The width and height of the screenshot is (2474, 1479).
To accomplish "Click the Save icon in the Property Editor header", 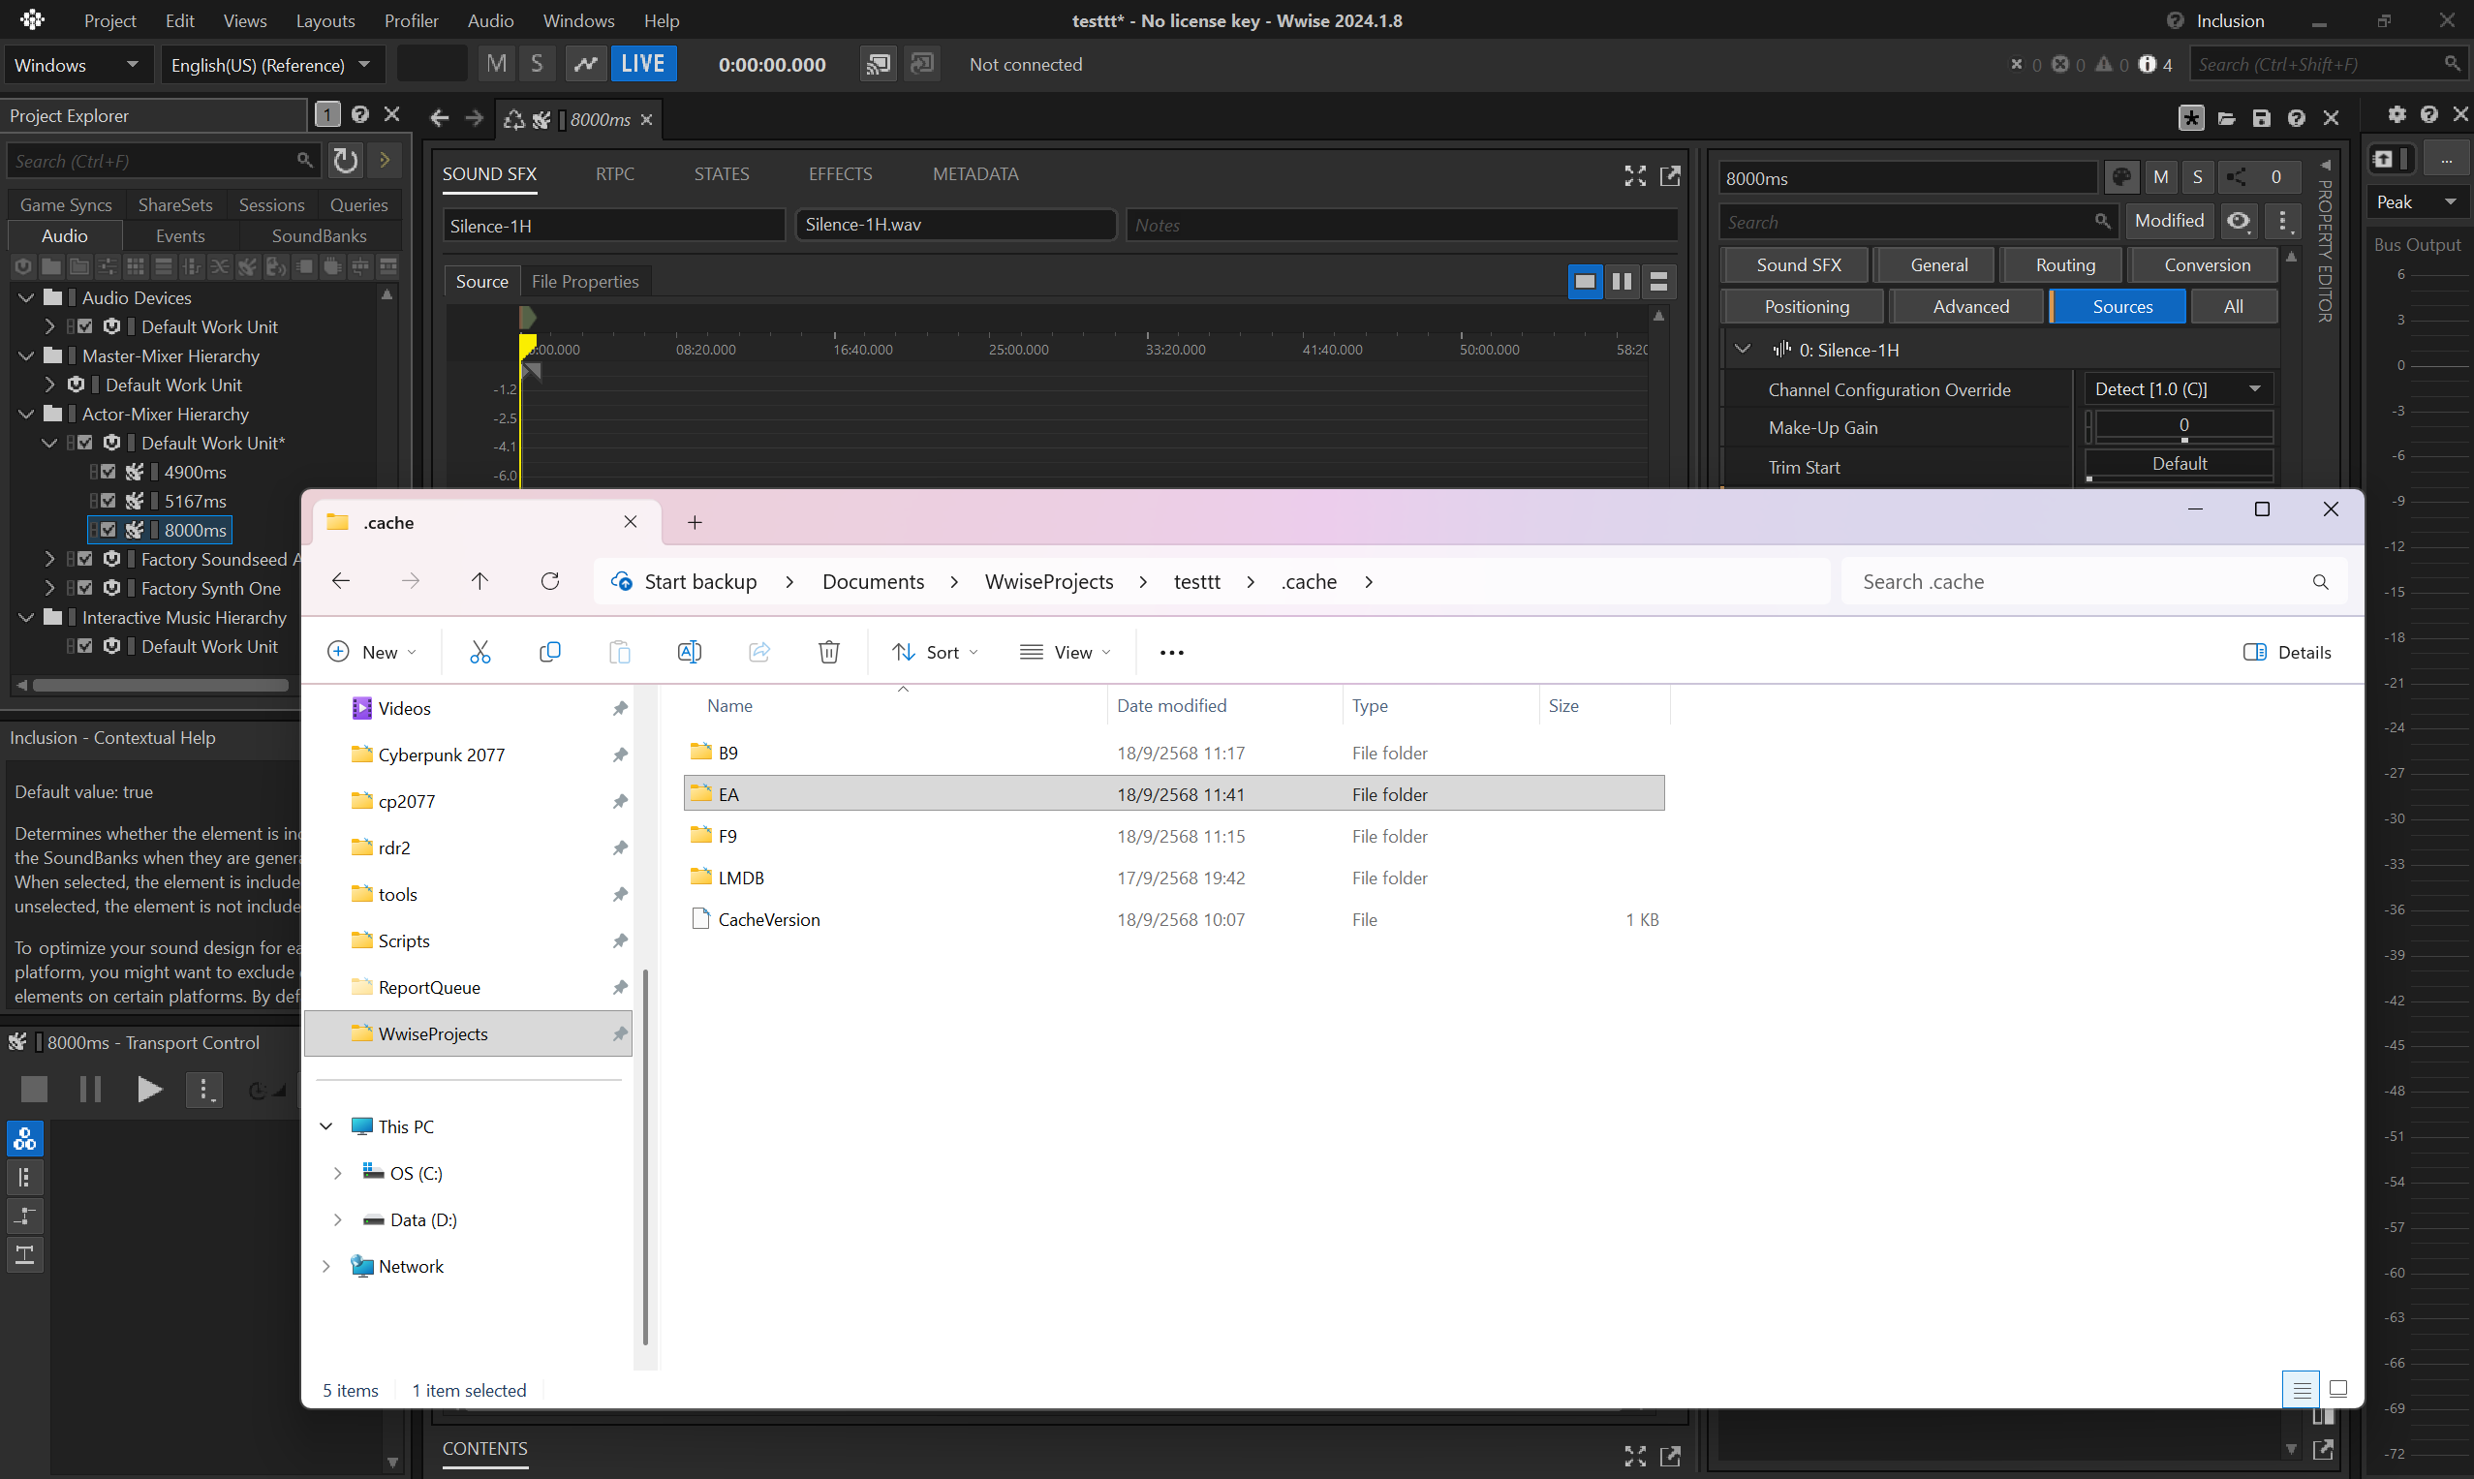I will click(x=2261, y=117).
